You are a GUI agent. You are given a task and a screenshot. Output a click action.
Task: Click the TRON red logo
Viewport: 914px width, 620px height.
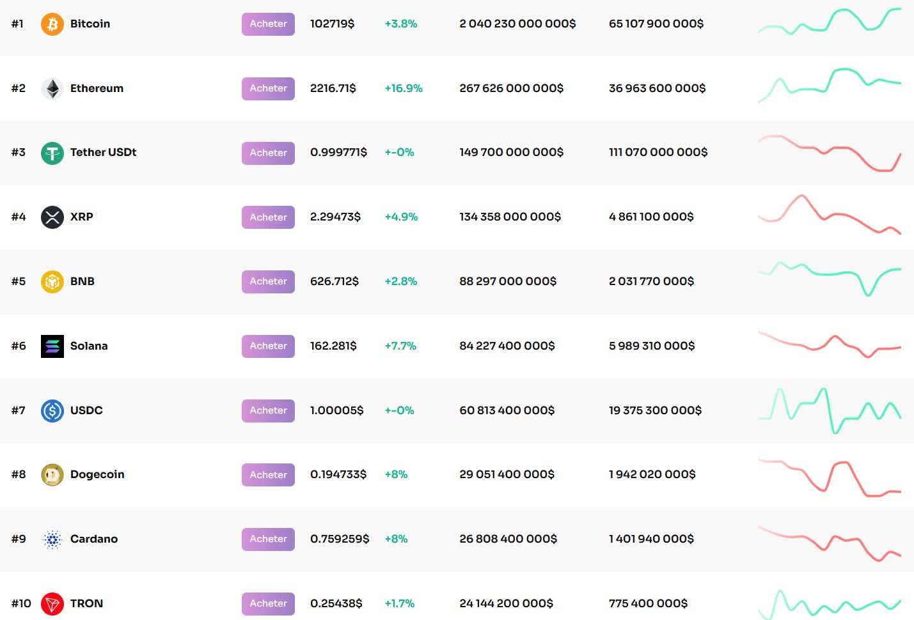52,603
